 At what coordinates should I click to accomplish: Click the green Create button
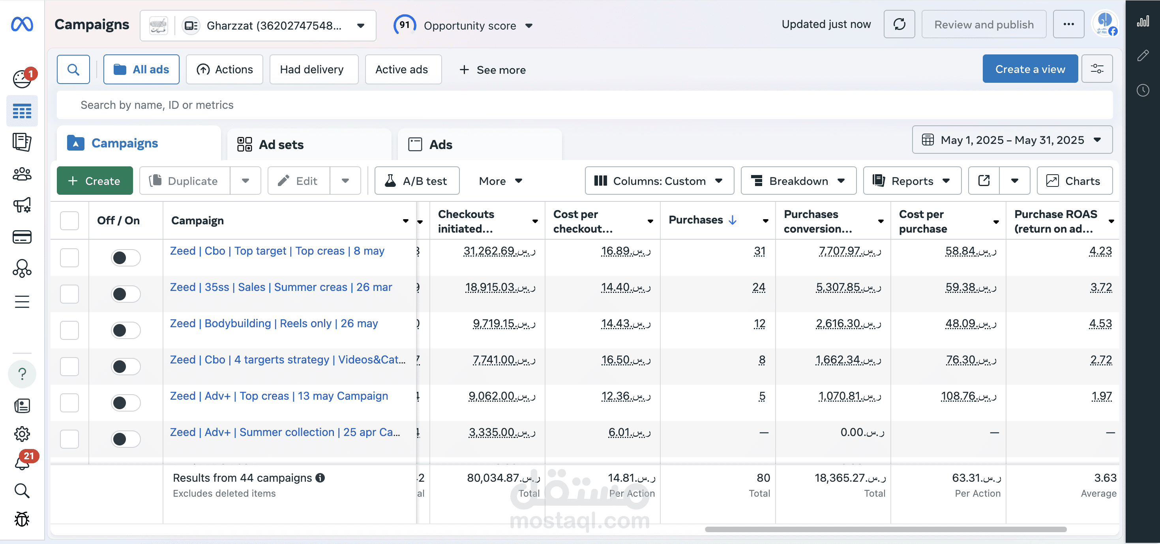pos(95,181)
